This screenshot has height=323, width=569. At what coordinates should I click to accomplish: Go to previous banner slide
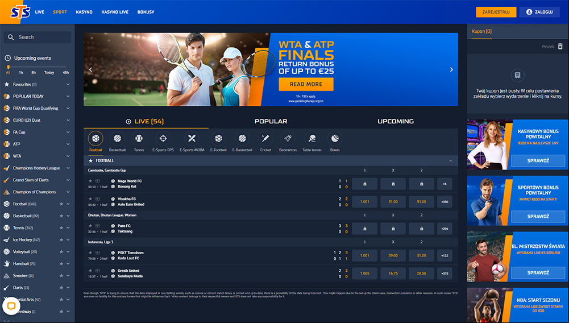(91, 70)
